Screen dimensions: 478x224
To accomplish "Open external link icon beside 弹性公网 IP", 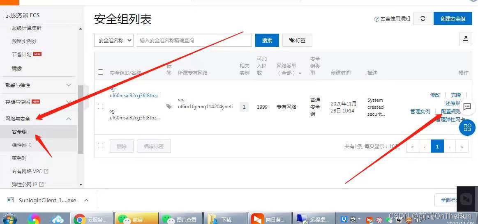I will tap(41, 184).
